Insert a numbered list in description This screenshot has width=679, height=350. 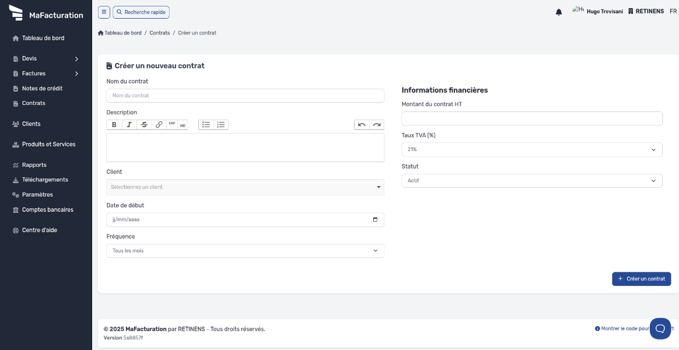click(221, 125)
